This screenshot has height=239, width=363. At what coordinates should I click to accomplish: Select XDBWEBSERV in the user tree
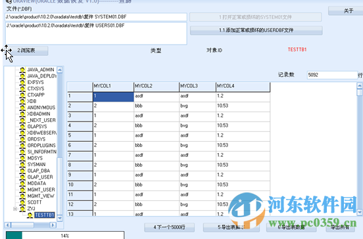pyautogui.click(x=41, y=133)
